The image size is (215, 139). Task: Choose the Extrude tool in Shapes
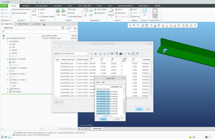pyautogui.click(x=71, y=9)
